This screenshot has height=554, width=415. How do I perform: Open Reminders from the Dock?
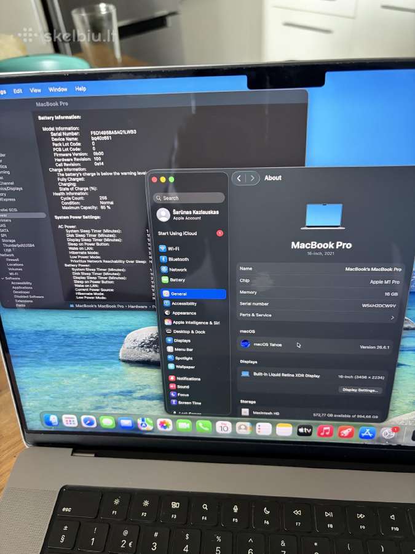coord(264,429)
